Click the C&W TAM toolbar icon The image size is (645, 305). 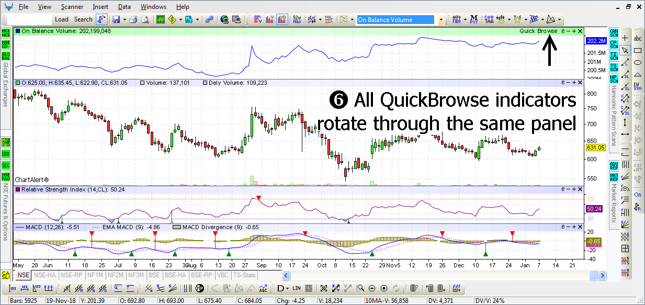[x=490, y=19]
